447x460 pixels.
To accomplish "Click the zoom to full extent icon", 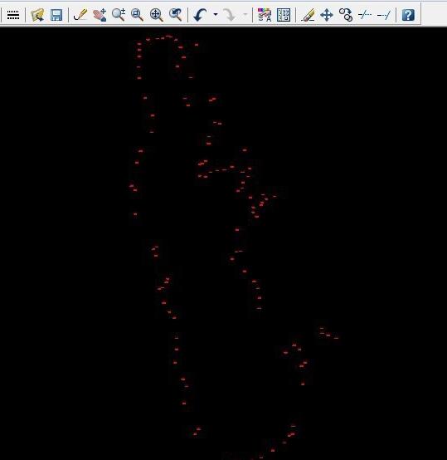I will 156,15.
